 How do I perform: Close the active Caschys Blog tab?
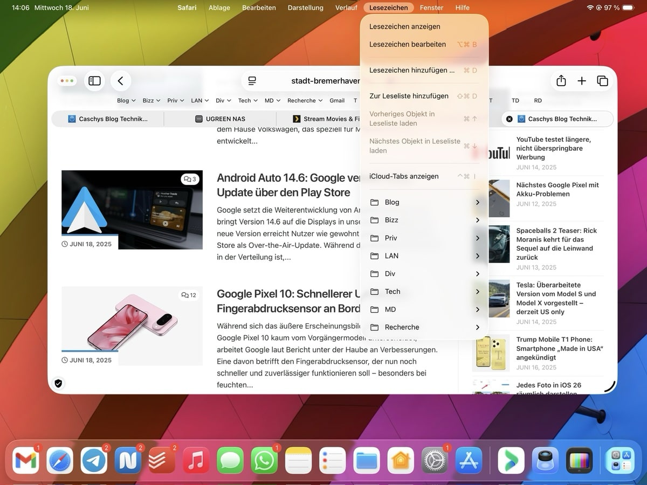coord(510,119)
